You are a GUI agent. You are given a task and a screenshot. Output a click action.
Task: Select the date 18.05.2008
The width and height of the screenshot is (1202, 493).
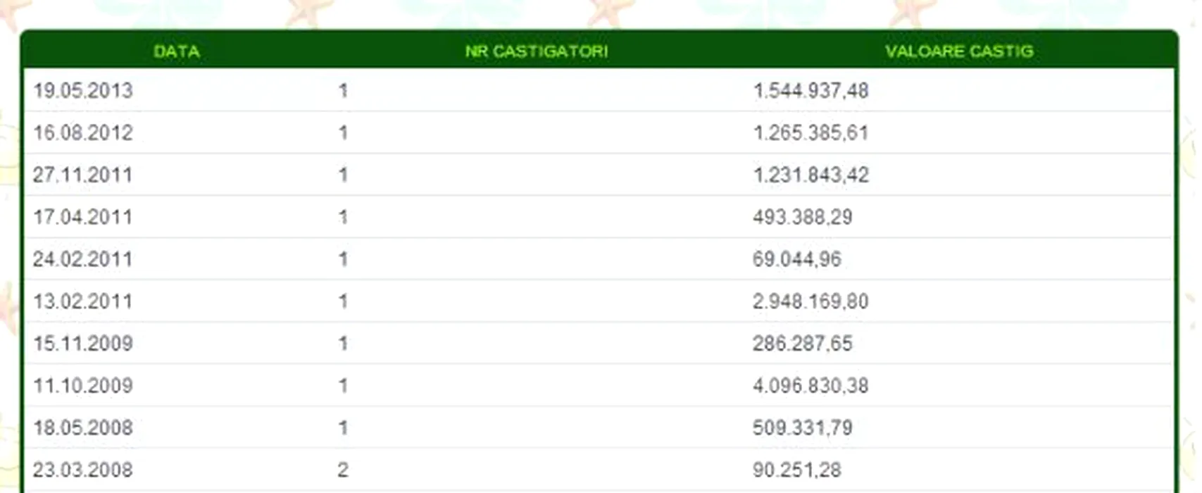click(x=83, y=428)
